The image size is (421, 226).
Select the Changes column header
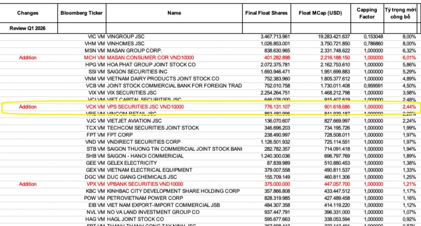28,13
